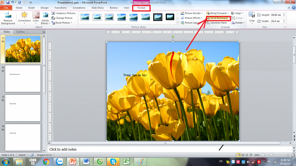Select the Crop tool icon

[252, 15]
